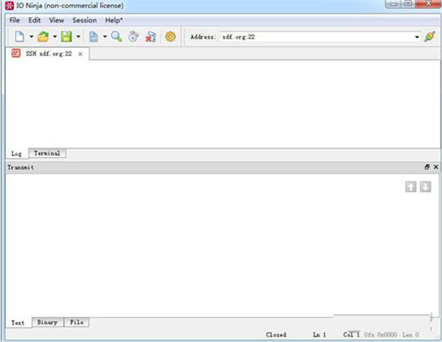Click the Connect icon beside address field

pyautogui.click(x=429, y=36)
